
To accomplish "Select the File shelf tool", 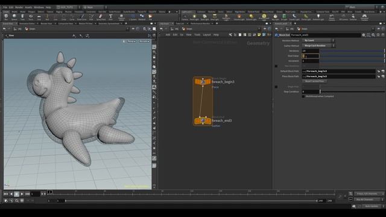I will 150,17.
